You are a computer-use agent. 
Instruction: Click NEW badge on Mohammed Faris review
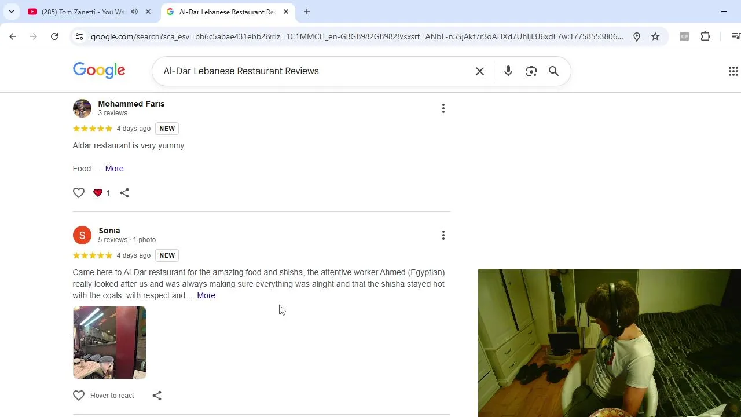(x=167, y=129)
